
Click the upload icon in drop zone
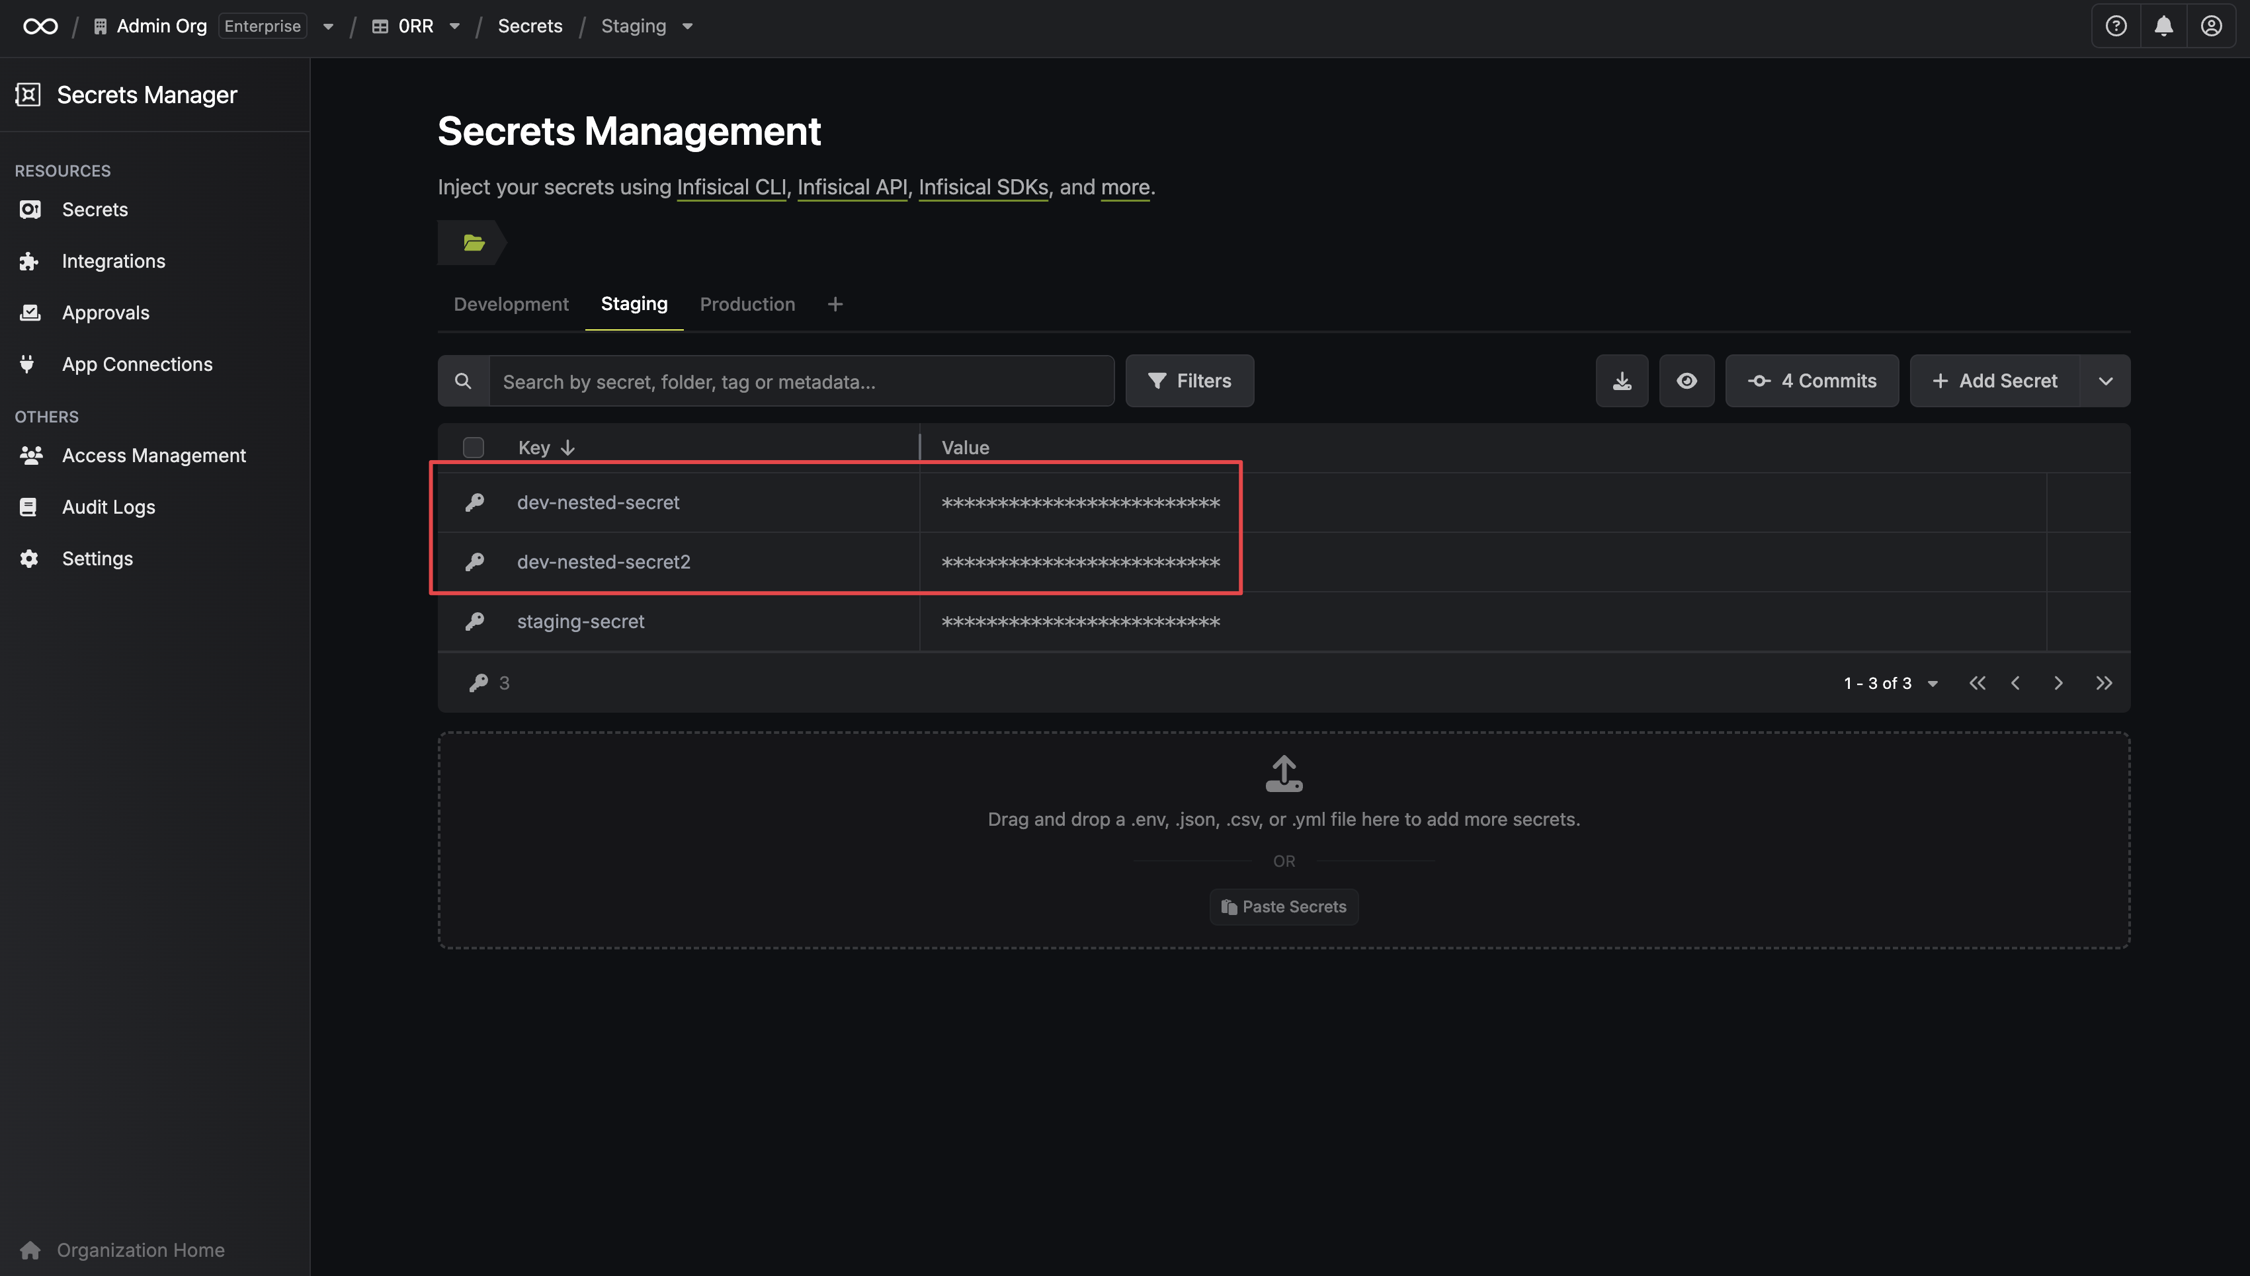pos(1284,774)
